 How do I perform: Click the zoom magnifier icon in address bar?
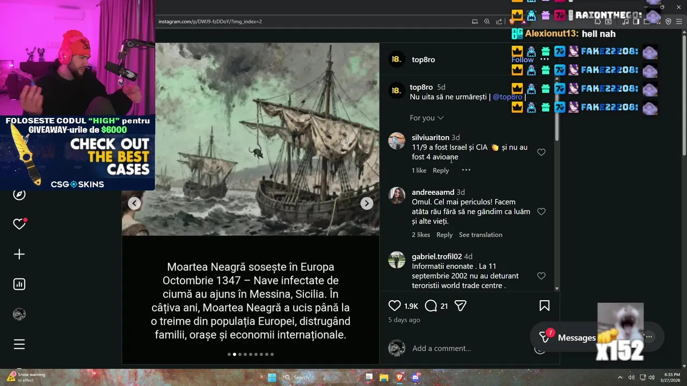click(487, 21)
